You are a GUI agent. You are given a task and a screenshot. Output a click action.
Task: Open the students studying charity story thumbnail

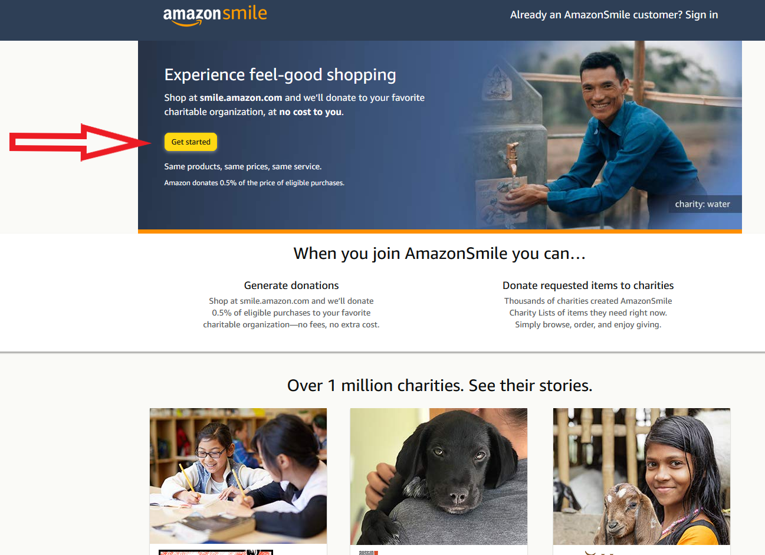(x=238, y=476)
